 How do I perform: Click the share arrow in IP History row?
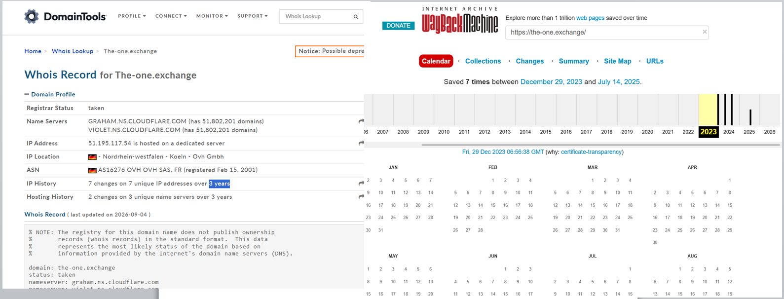[x=361, y=184]
